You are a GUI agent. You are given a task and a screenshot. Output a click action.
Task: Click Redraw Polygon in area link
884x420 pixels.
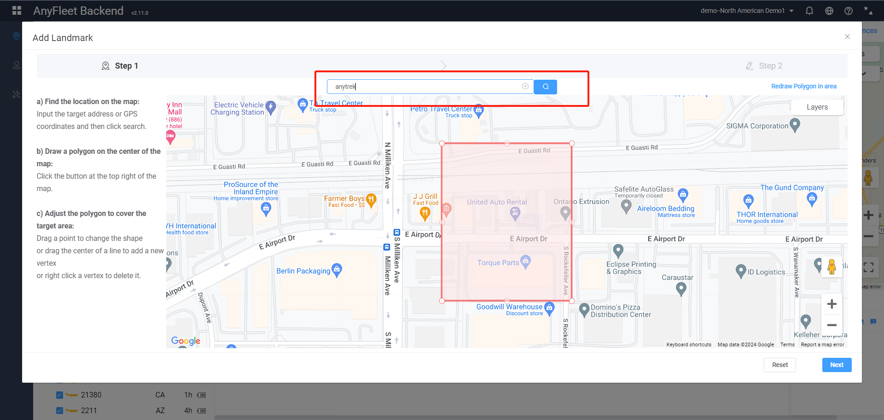[x=804, y=86]
